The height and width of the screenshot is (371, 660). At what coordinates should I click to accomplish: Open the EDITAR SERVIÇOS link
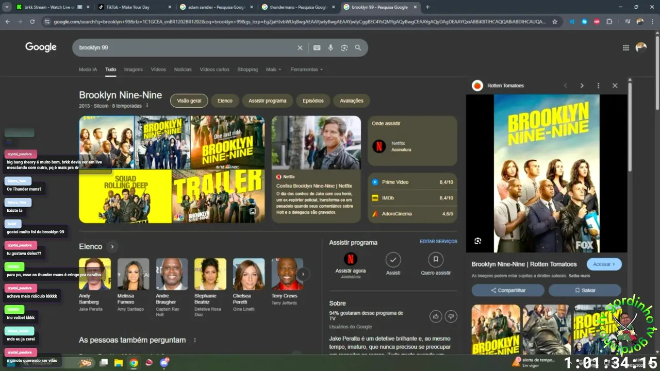coord(438,242)
